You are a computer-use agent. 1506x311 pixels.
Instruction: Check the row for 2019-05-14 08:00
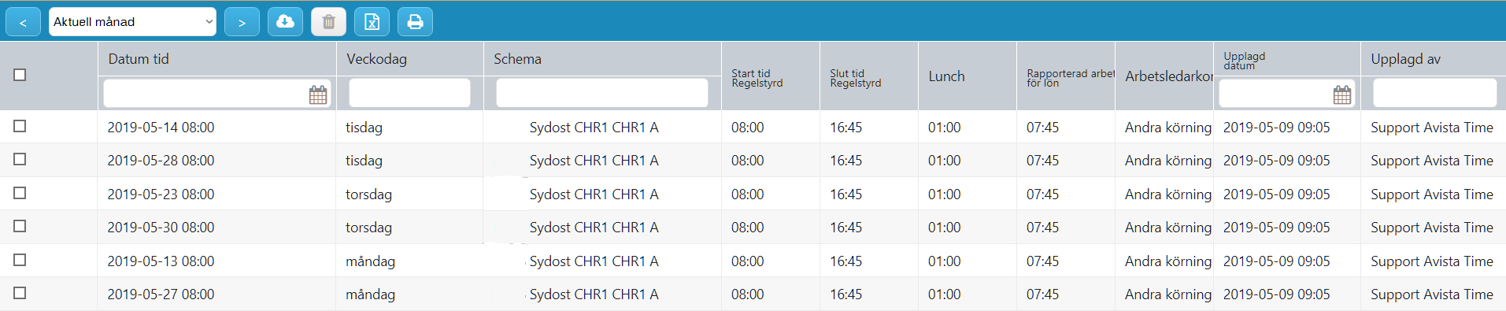point(20,126)
